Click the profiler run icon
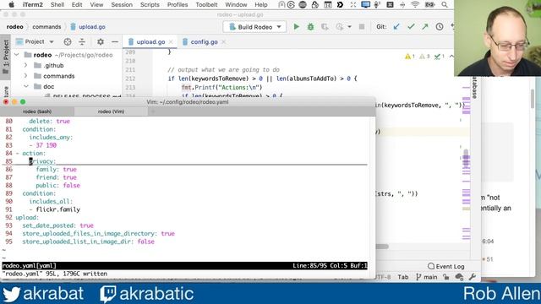 tap(339, 26)
